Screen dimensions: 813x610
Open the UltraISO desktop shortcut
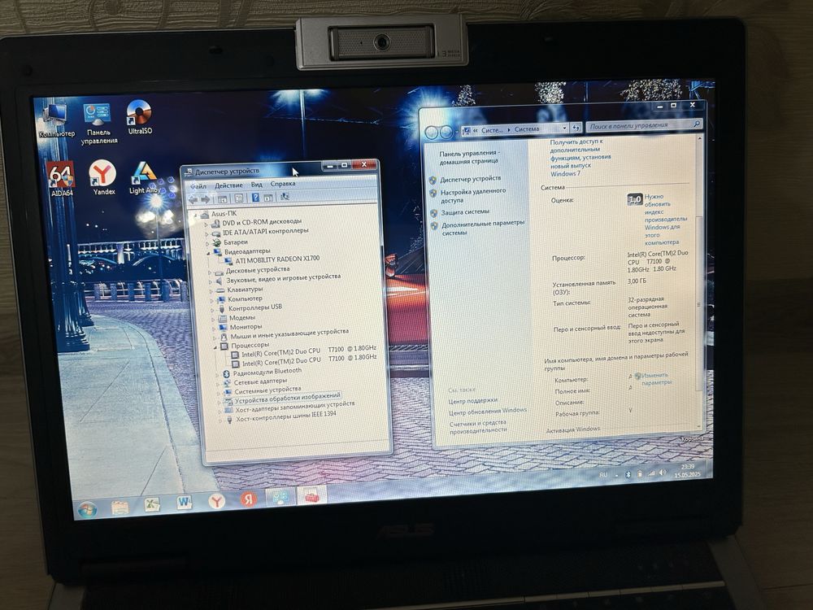coord(140,118)
